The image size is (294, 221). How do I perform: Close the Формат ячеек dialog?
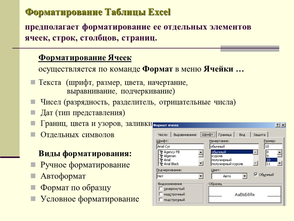coord(283,125)
